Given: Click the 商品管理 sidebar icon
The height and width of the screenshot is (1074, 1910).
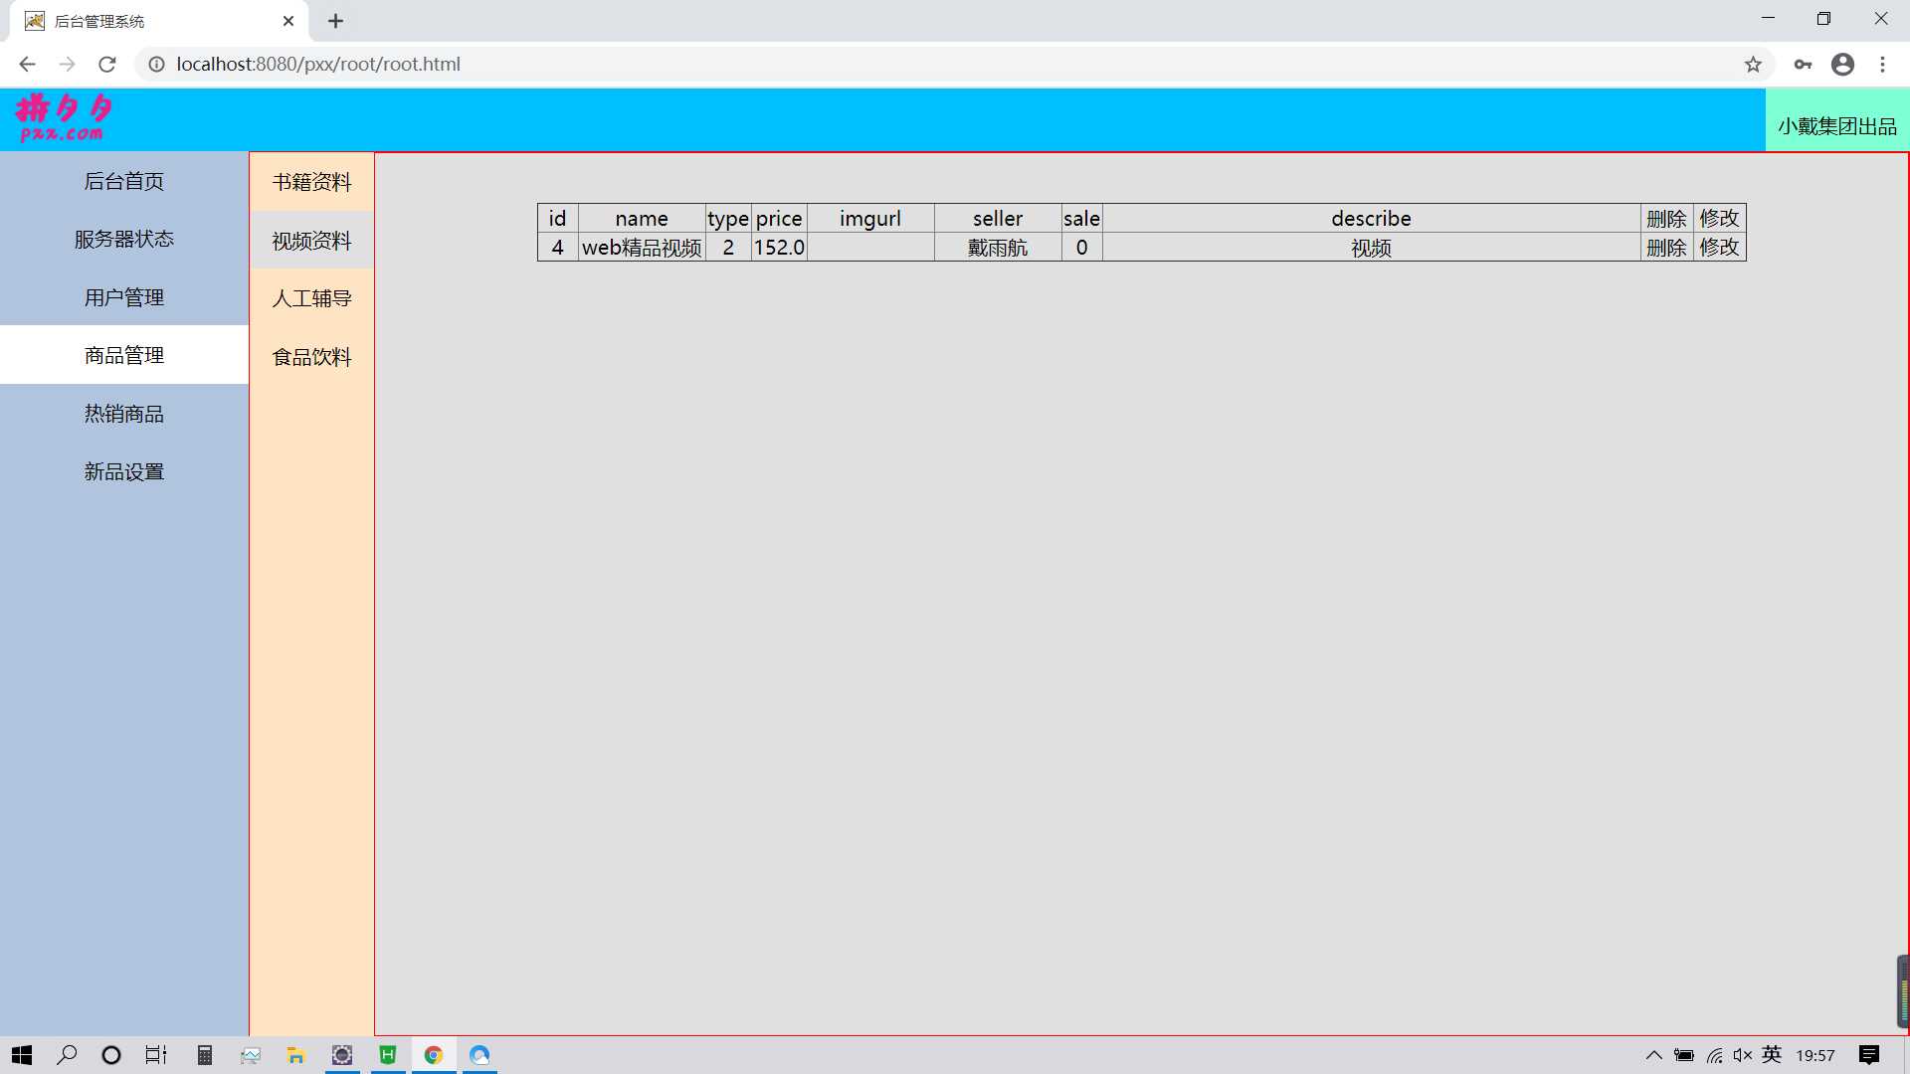Looking at the screenshot, I should tap(123, 354).
